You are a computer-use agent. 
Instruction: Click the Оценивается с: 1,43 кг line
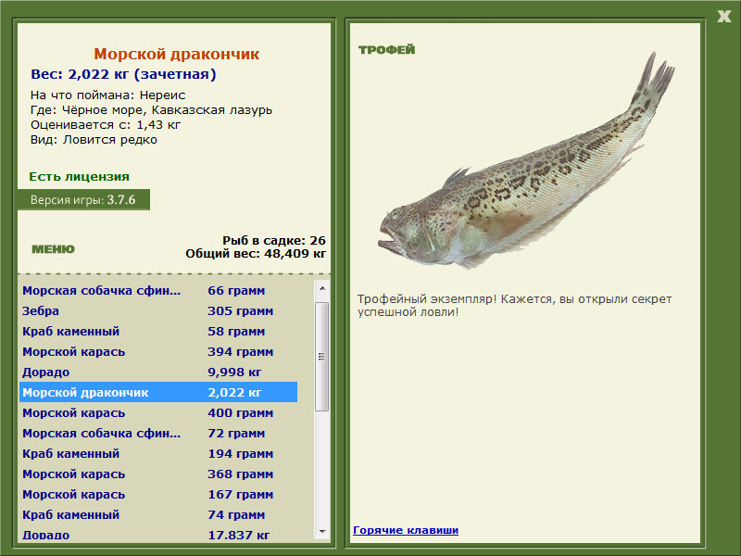(x=106, y=125)
